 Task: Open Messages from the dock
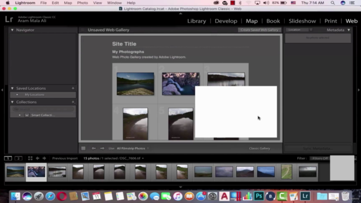point(155,196)
